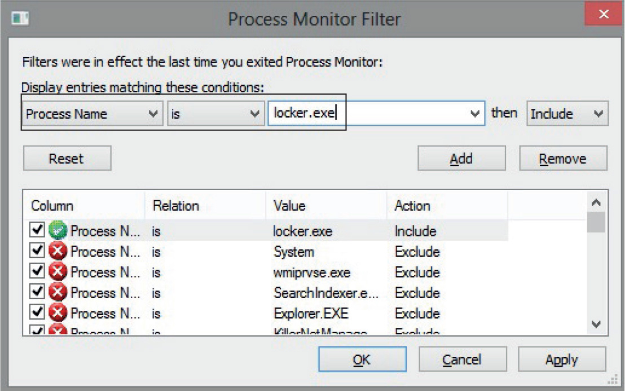
Task: Uncheck the Explorer.EXE filter checkbox
Action: pos(37,313)
